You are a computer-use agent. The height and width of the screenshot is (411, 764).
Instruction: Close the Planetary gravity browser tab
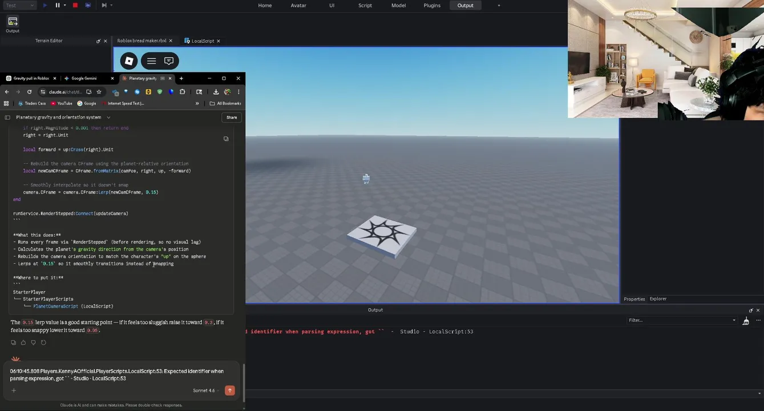[x=170, y=78]
